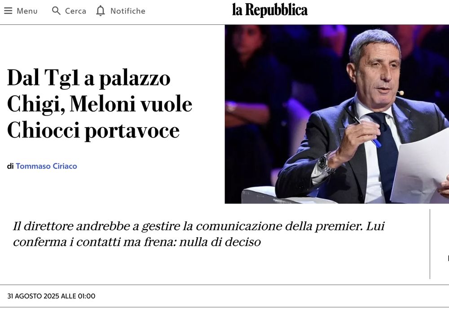The width and height of the screenshot is (449, 320).
Task: Click the italic subtitle about il direttore
Action: click(199, 234)
